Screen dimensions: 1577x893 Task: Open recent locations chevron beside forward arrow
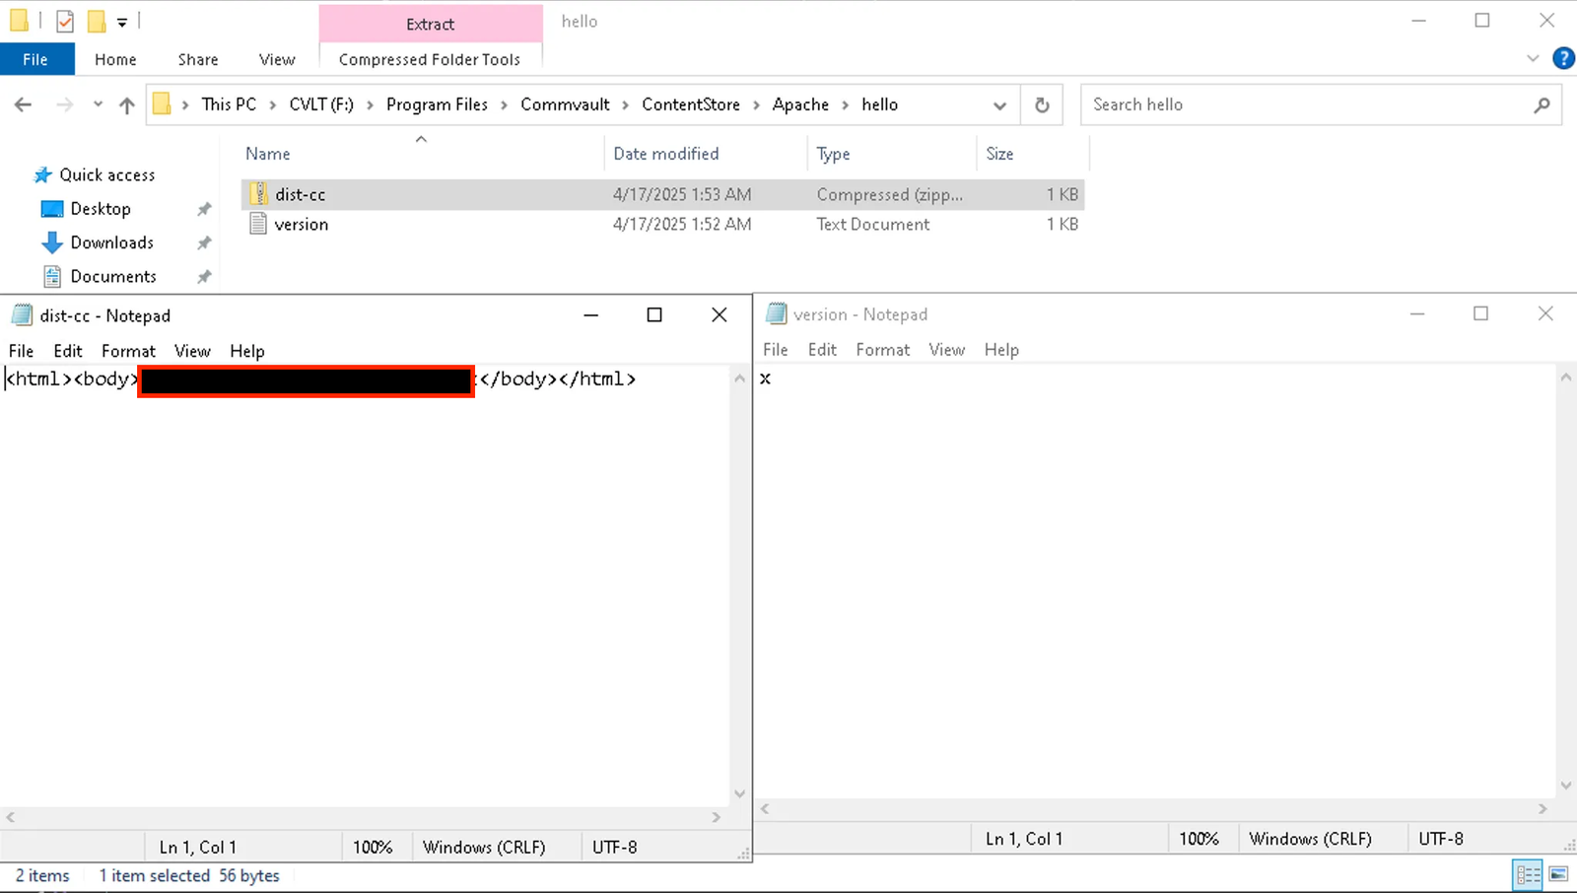98,103
